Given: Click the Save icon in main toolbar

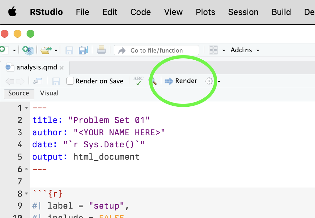Looking at the screenshot, I should (x=69, y=50).
